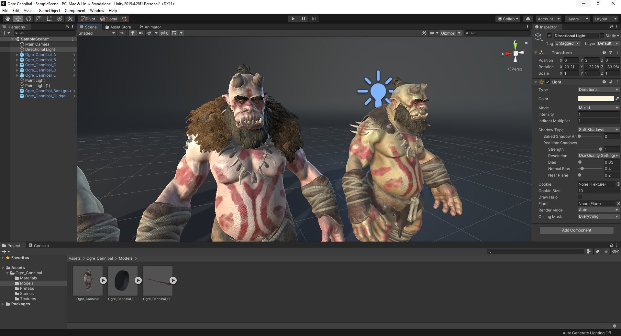Screen dimensions: 621x336
Task: Expand Ogre_Cannibal_A in Hierarchy
Action: [x=17, y=55]
